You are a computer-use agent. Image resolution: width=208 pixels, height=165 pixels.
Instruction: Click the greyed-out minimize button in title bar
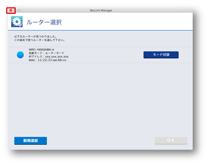[19, 10]
